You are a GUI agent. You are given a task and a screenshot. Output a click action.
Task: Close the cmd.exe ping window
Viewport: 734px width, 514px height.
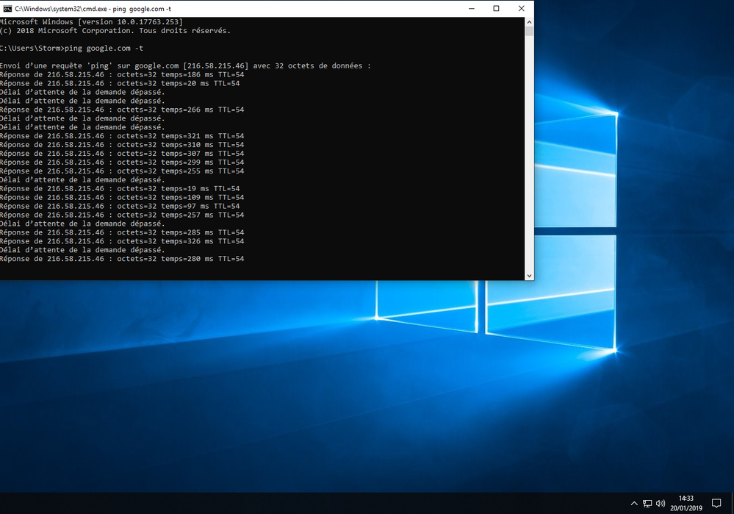521,8
